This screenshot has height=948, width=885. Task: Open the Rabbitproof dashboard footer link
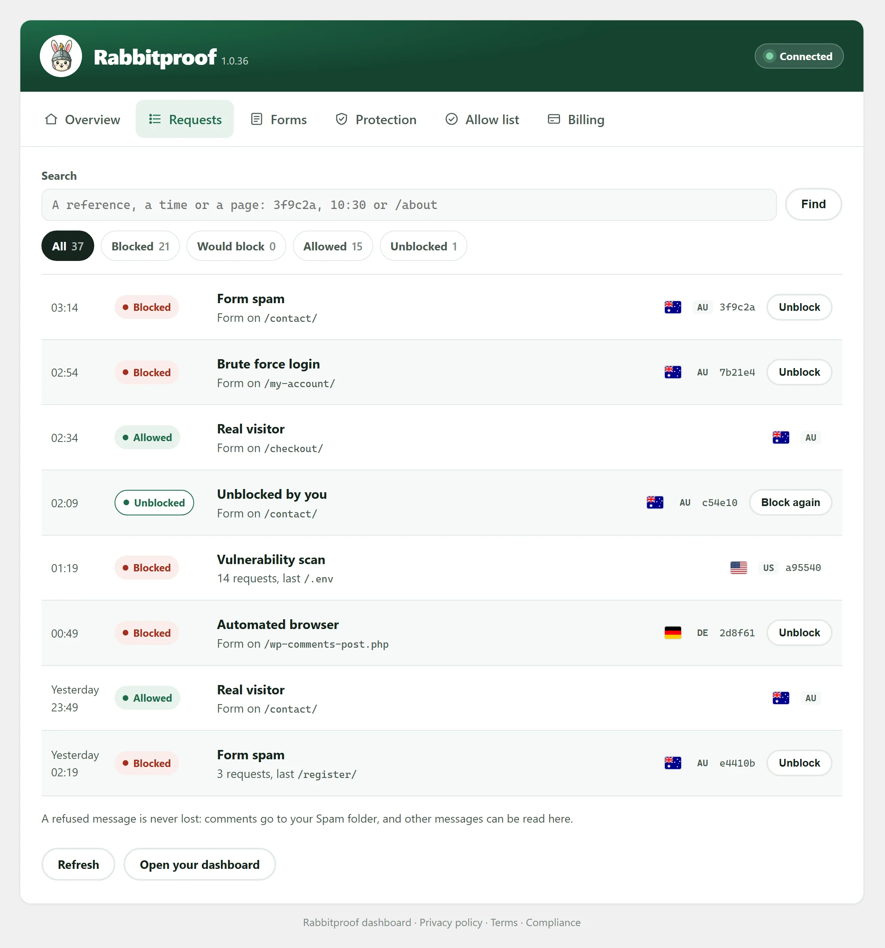(357, 923)
